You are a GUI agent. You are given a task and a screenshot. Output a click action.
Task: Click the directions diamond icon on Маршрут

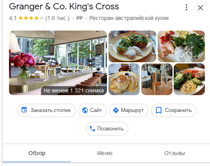pyautogui.click(x=116, y=110)
